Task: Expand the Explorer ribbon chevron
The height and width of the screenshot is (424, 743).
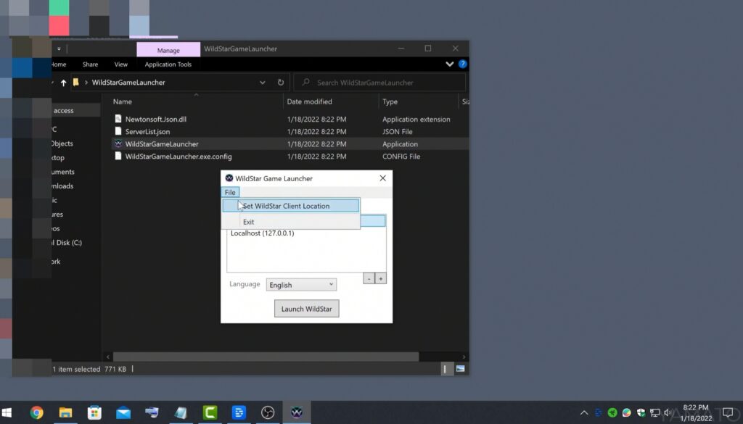Action: pyautogui.click(x=450, y=64)
